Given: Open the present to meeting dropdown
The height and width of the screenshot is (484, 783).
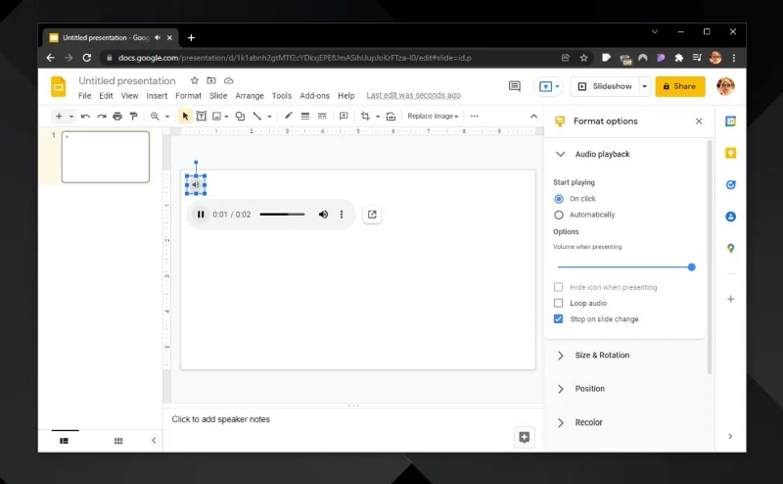Looking at the screenshot, I should click(557, 86).
